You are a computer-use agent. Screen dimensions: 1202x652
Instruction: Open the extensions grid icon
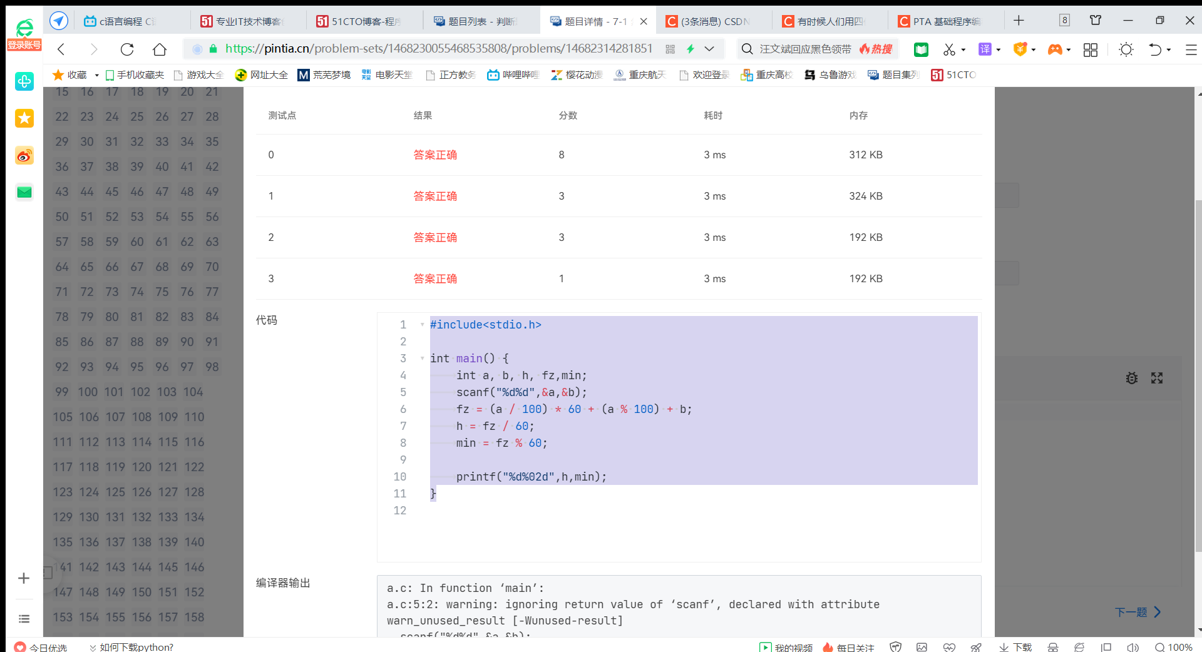click(1091, 49)
